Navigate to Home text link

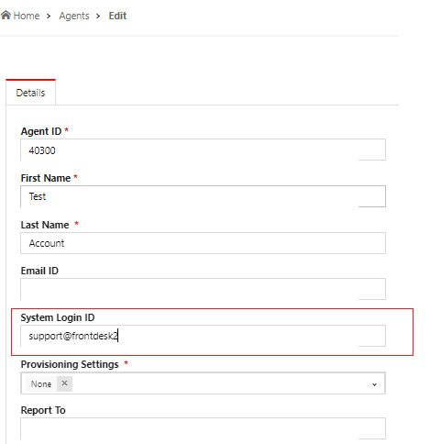point(27,16)
